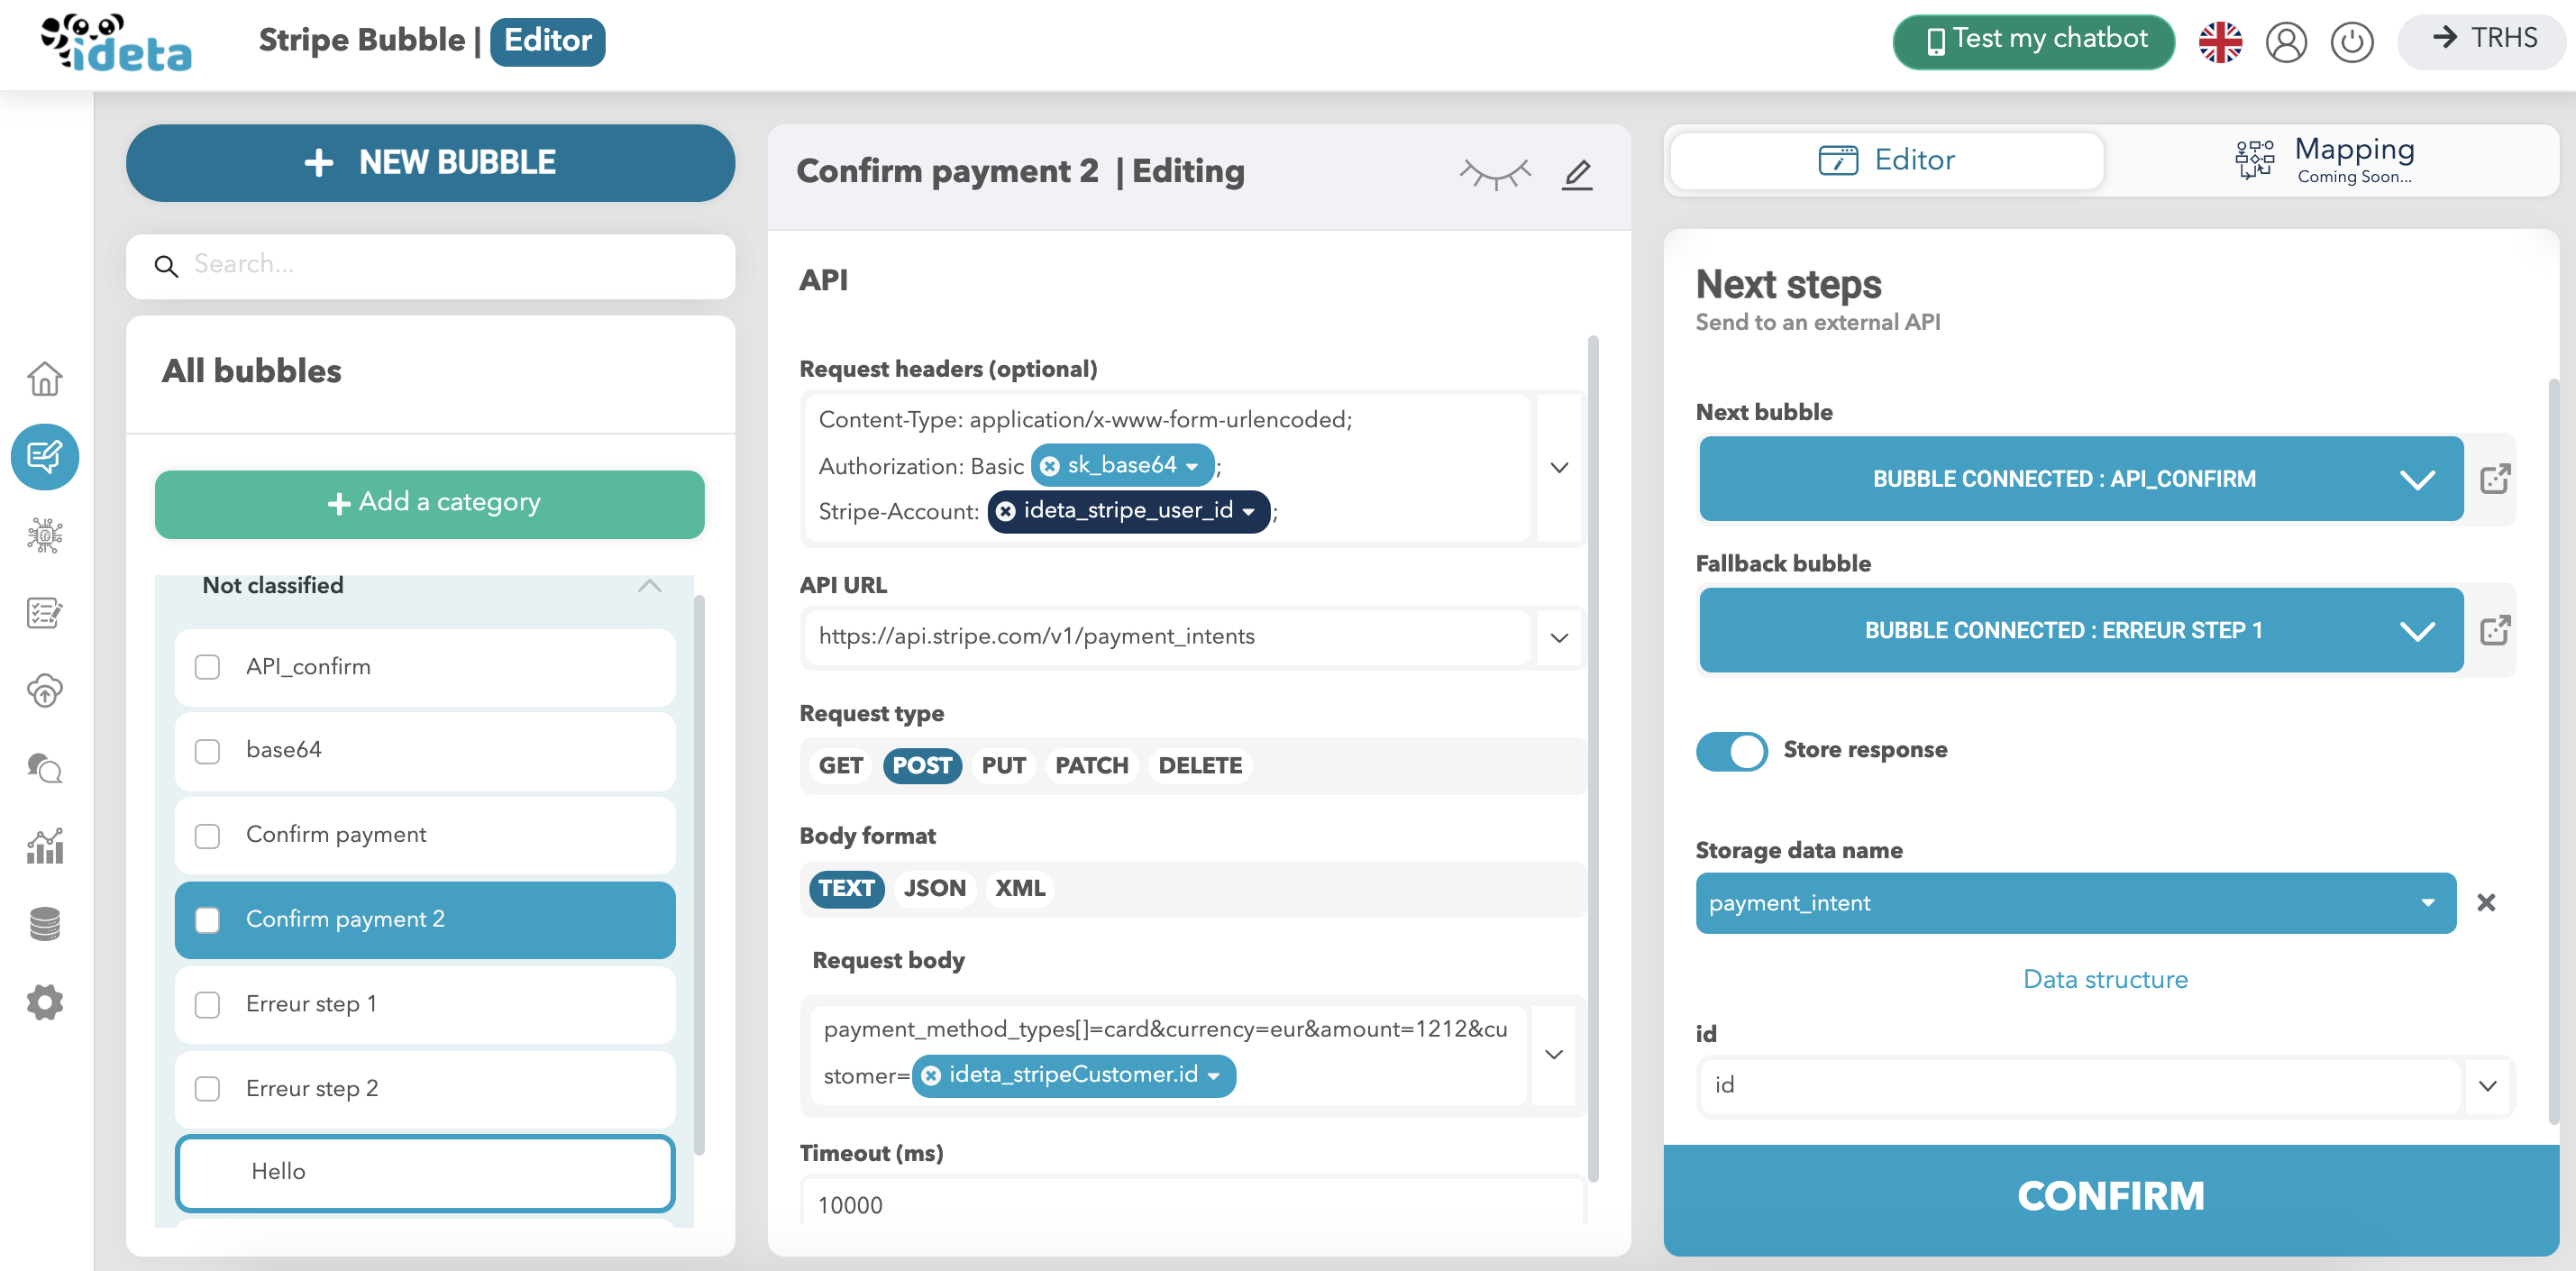The height and width of the screenshot is (1271, 2576).
Task: Check the API_confirm bubble checkbox
Action: point(207,667)
